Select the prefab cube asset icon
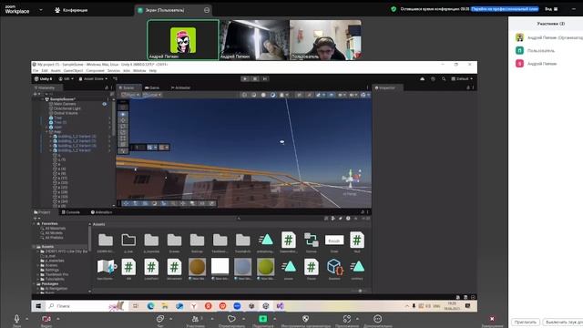The image size is (583, 328). [334, 267]
